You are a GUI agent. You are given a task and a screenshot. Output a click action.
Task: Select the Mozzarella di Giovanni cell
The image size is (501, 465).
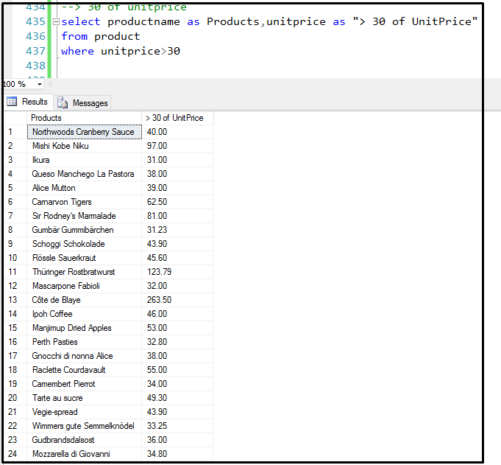pyautogui.click(x=85, y=454)
